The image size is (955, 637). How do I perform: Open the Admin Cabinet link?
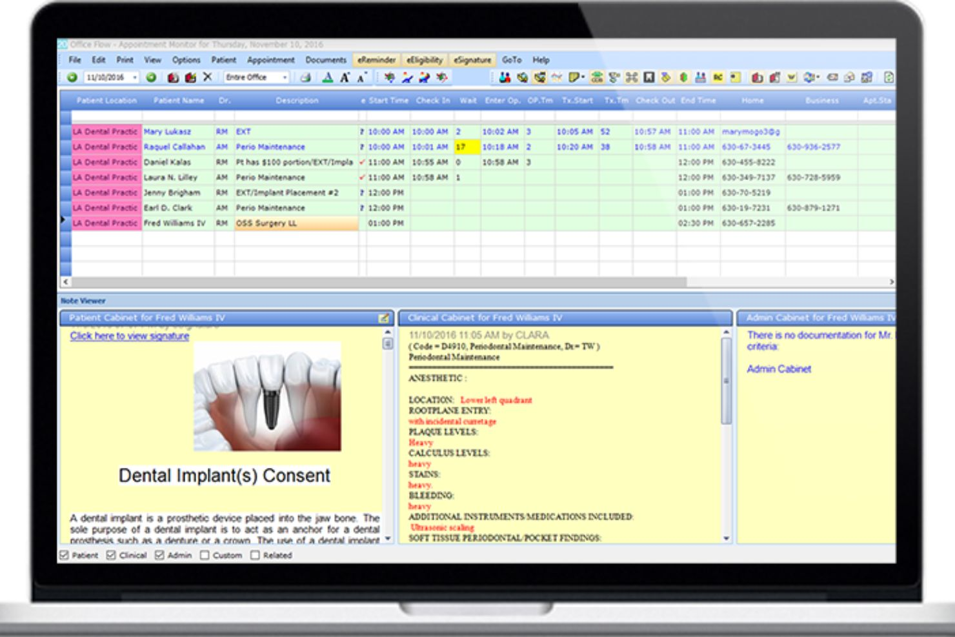pos(779,369)
